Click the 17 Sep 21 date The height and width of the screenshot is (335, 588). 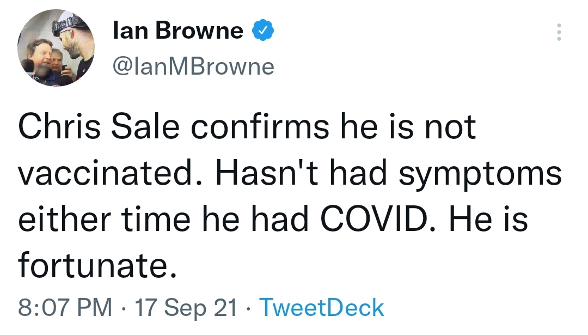[x=186, y=308]
